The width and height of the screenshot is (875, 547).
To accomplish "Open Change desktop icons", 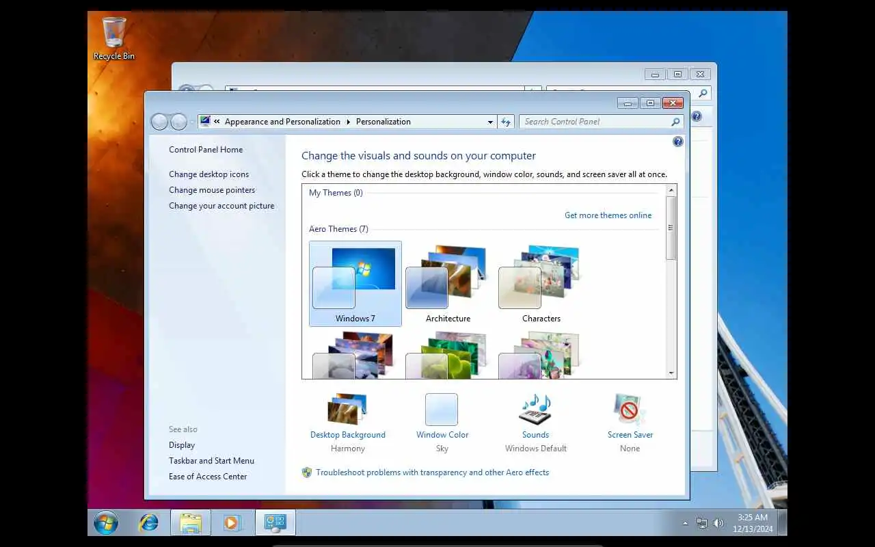I will click(209, 174).
